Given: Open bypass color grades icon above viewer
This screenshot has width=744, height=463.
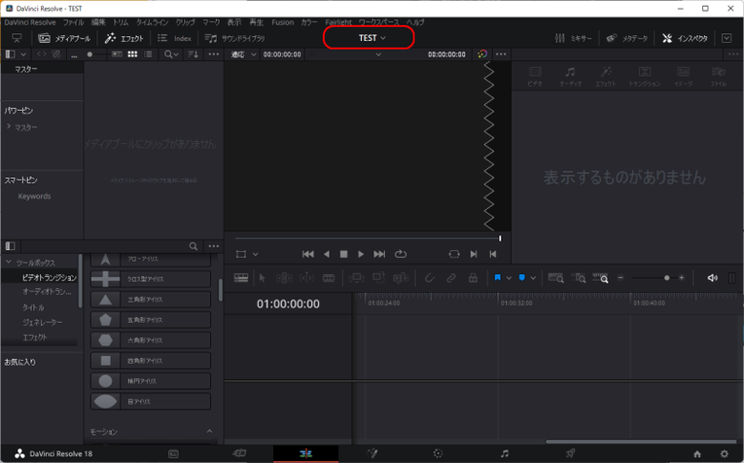Looking at the screenshot, I should (482, 54).
